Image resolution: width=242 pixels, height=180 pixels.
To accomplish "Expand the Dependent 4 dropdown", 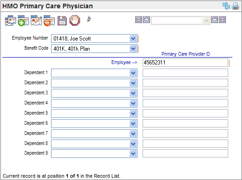I will click(133, 103).
